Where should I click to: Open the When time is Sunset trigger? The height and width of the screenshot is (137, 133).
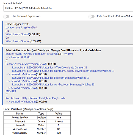coord(23,34)
